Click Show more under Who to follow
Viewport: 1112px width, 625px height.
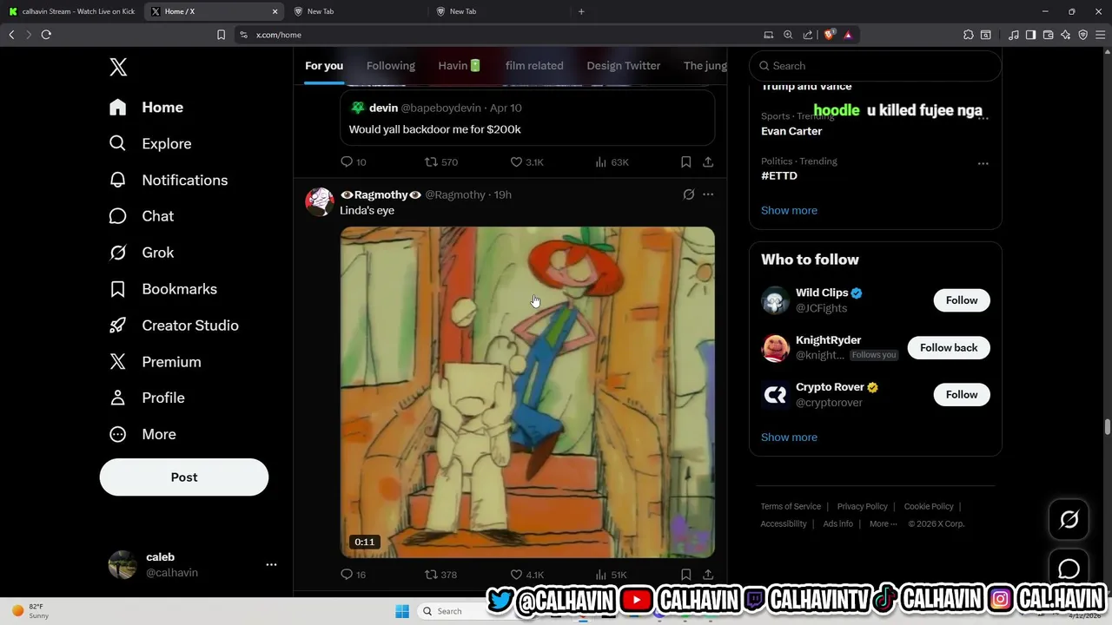789,437
